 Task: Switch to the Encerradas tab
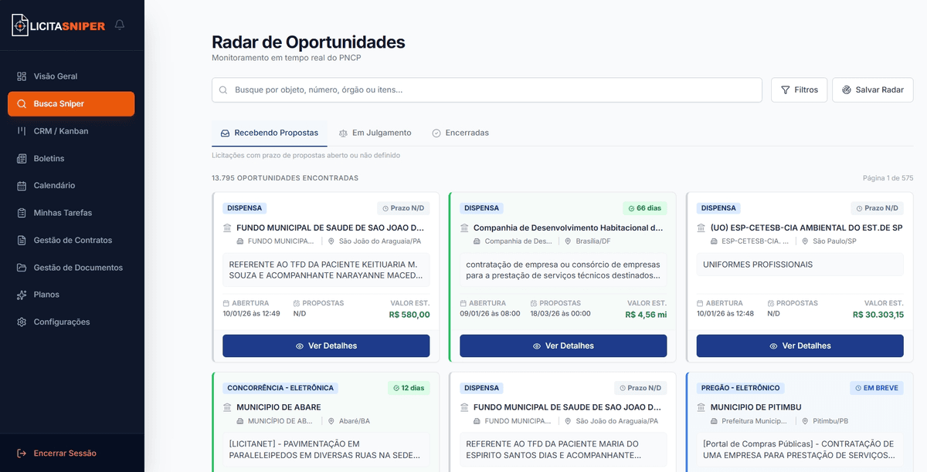[x=460, y=132]
